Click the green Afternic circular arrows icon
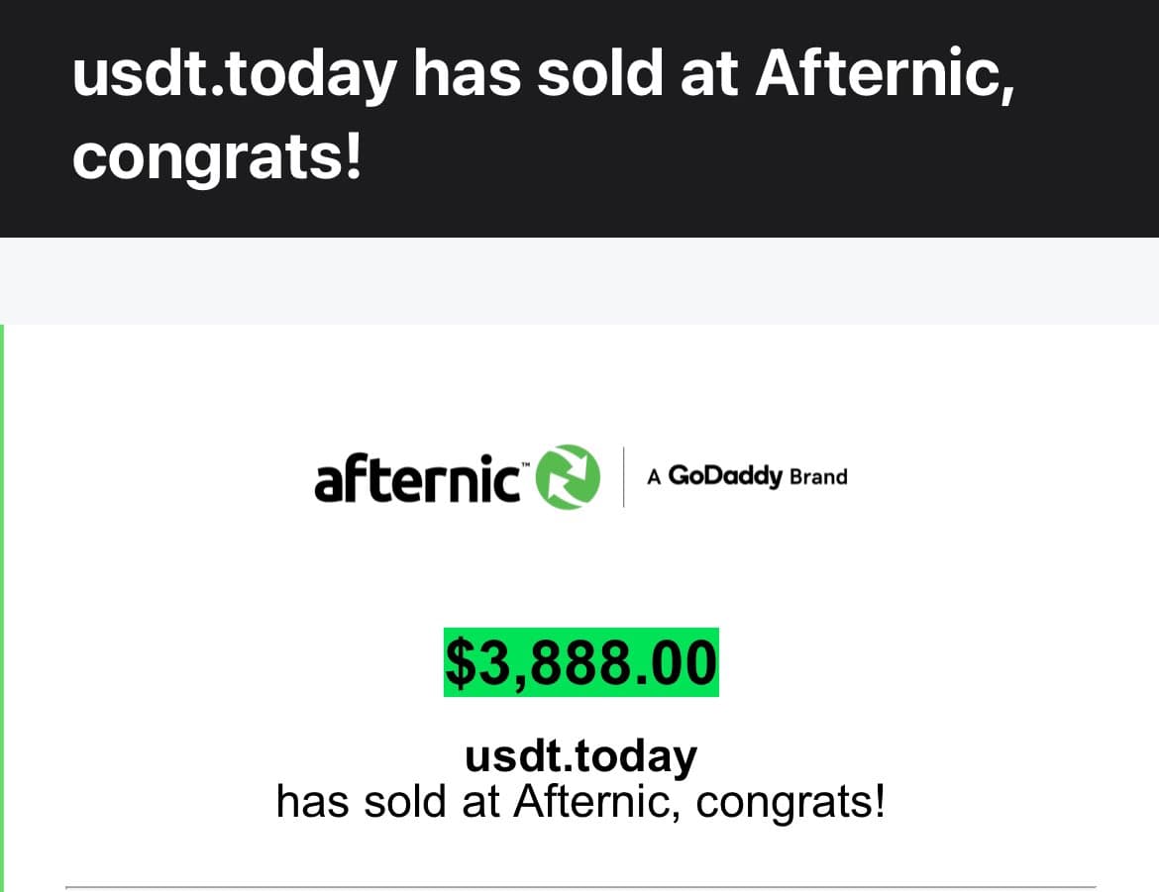 [567, 477]
